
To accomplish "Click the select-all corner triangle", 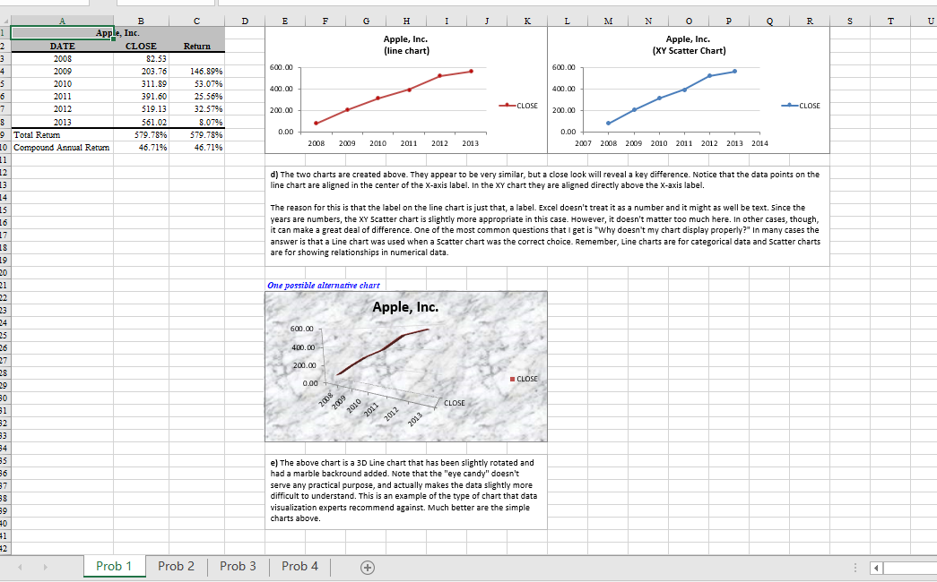I will pos(5,21).
